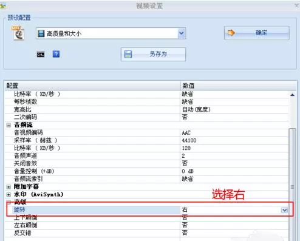Click the 0 dB volume value

pos(188,171)
